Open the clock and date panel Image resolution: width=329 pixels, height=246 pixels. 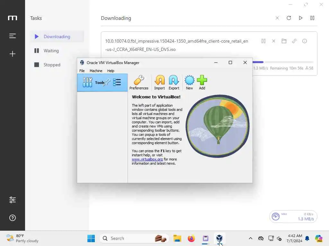pyautogui.click(x=294, y=238)
